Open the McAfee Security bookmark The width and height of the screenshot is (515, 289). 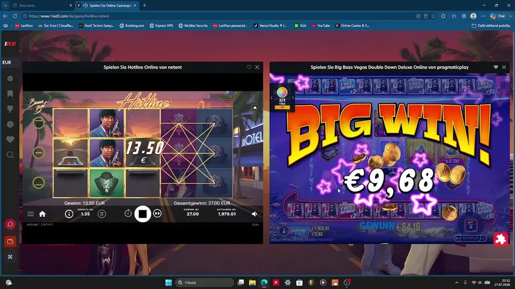pos(193,25)
